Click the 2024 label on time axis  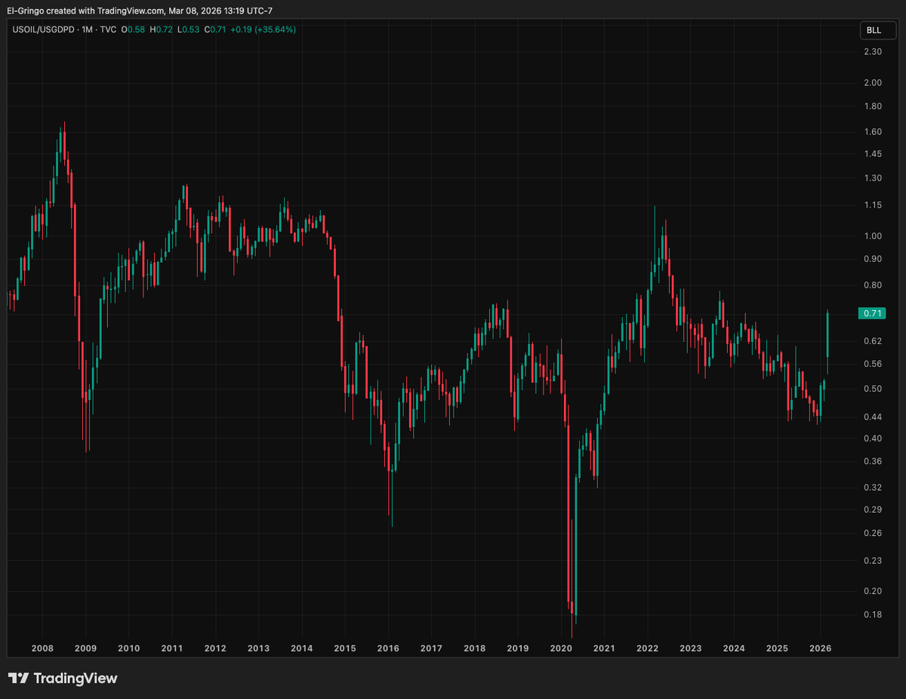(x=734, y=648)
